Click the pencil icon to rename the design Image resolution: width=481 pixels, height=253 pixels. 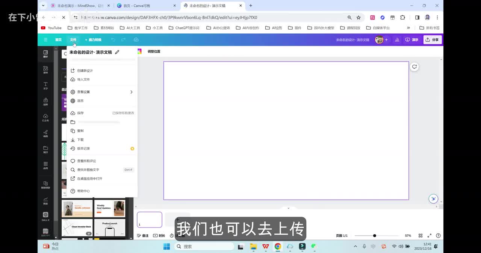point(117,52)
